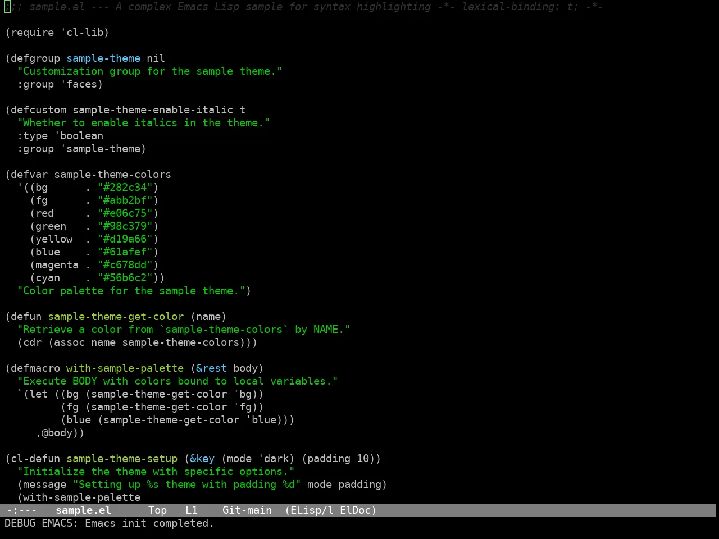
Task: Click docstring "Execute BODY with colors bound"
Action: click(178, 381)
